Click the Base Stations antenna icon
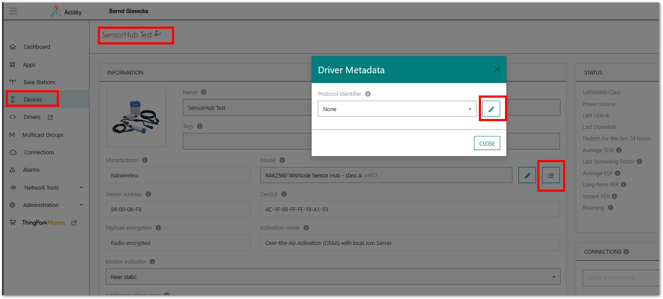This screenshot has height=299, width=663. tap(13, 82)
